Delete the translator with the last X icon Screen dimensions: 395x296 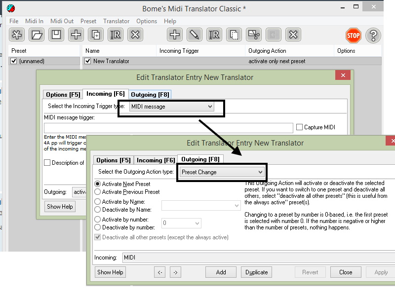click(x=293, y=35)
